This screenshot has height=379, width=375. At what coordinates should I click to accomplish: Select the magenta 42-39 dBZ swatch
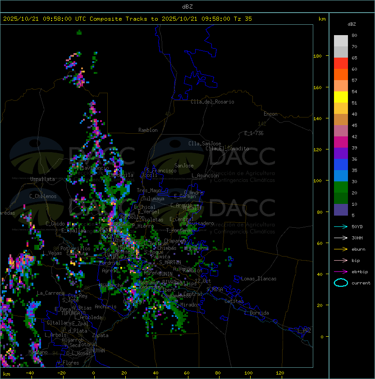point(341,142)
